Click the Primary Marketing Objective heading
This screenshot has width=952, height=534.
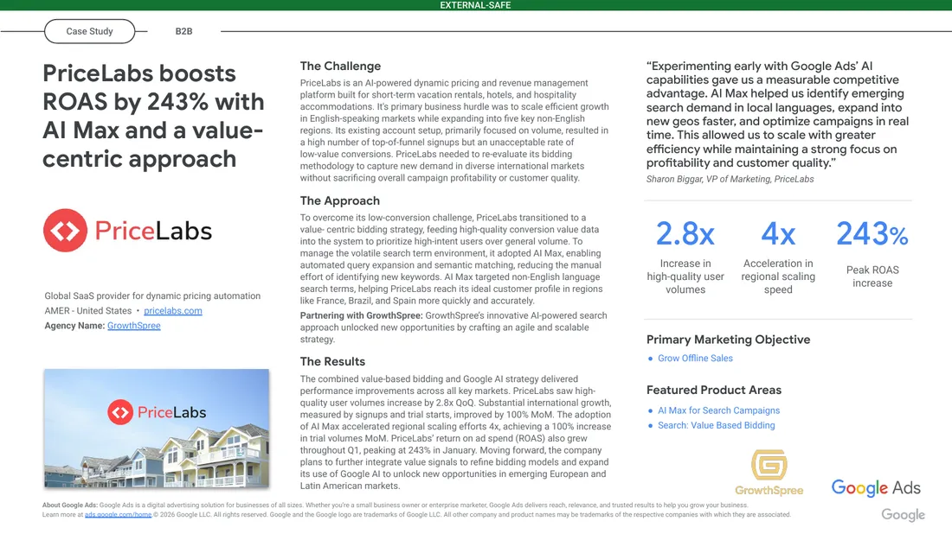pos(728,340)
